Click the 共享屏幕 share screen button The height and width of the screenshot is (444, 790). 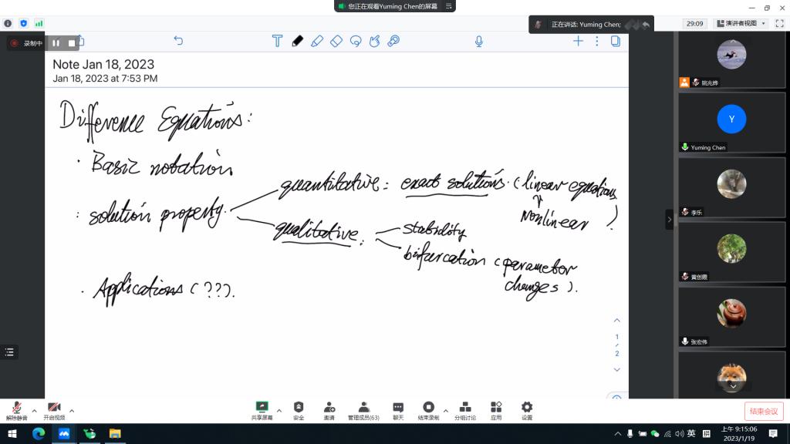pyautogui.click(x=262, y=410)
